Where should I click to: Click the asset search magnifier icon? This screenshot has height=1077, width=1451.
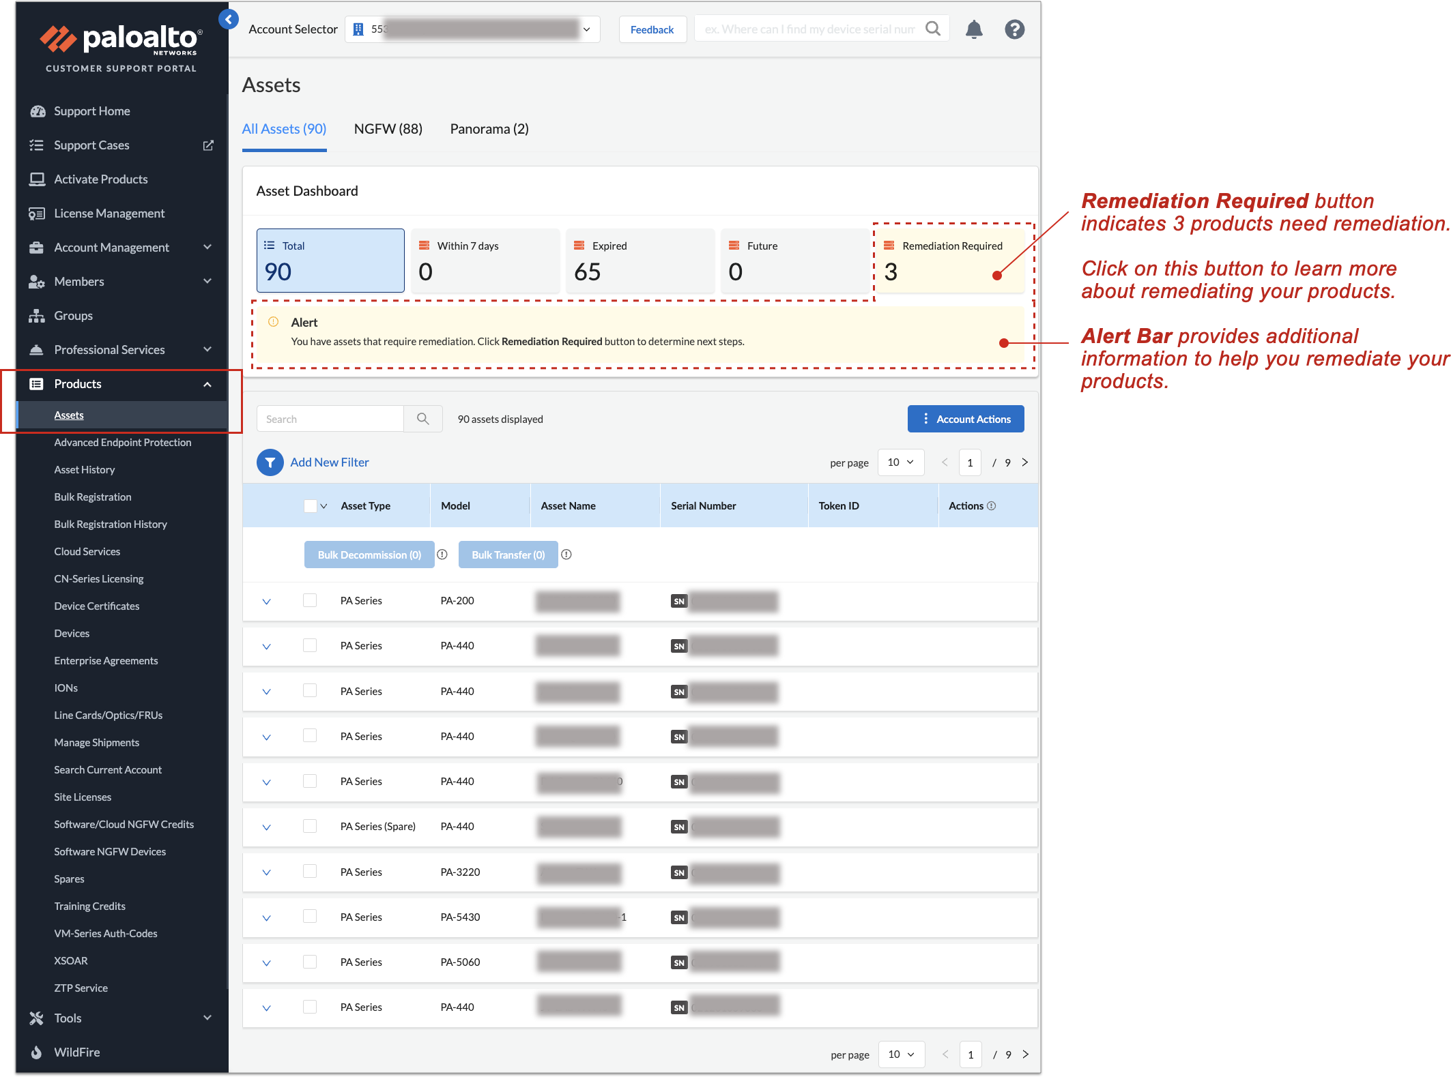423,419
